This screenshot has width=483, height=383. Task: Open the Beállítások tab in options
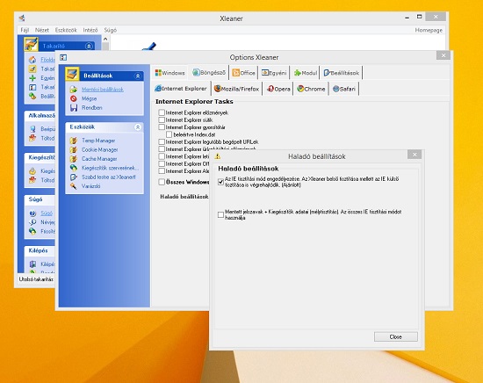[x=342, y=73]
